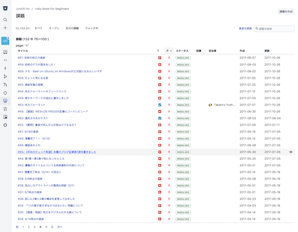Image resolution: width=298 pixels, height=232 pixels.
Task: Open the Wiki document icon in sidebar
Action: coord(5,109)
